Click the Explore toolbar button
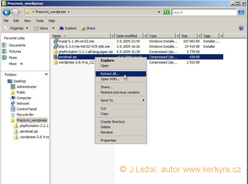This screenshot has height=184, width=248. coord(67,28)
